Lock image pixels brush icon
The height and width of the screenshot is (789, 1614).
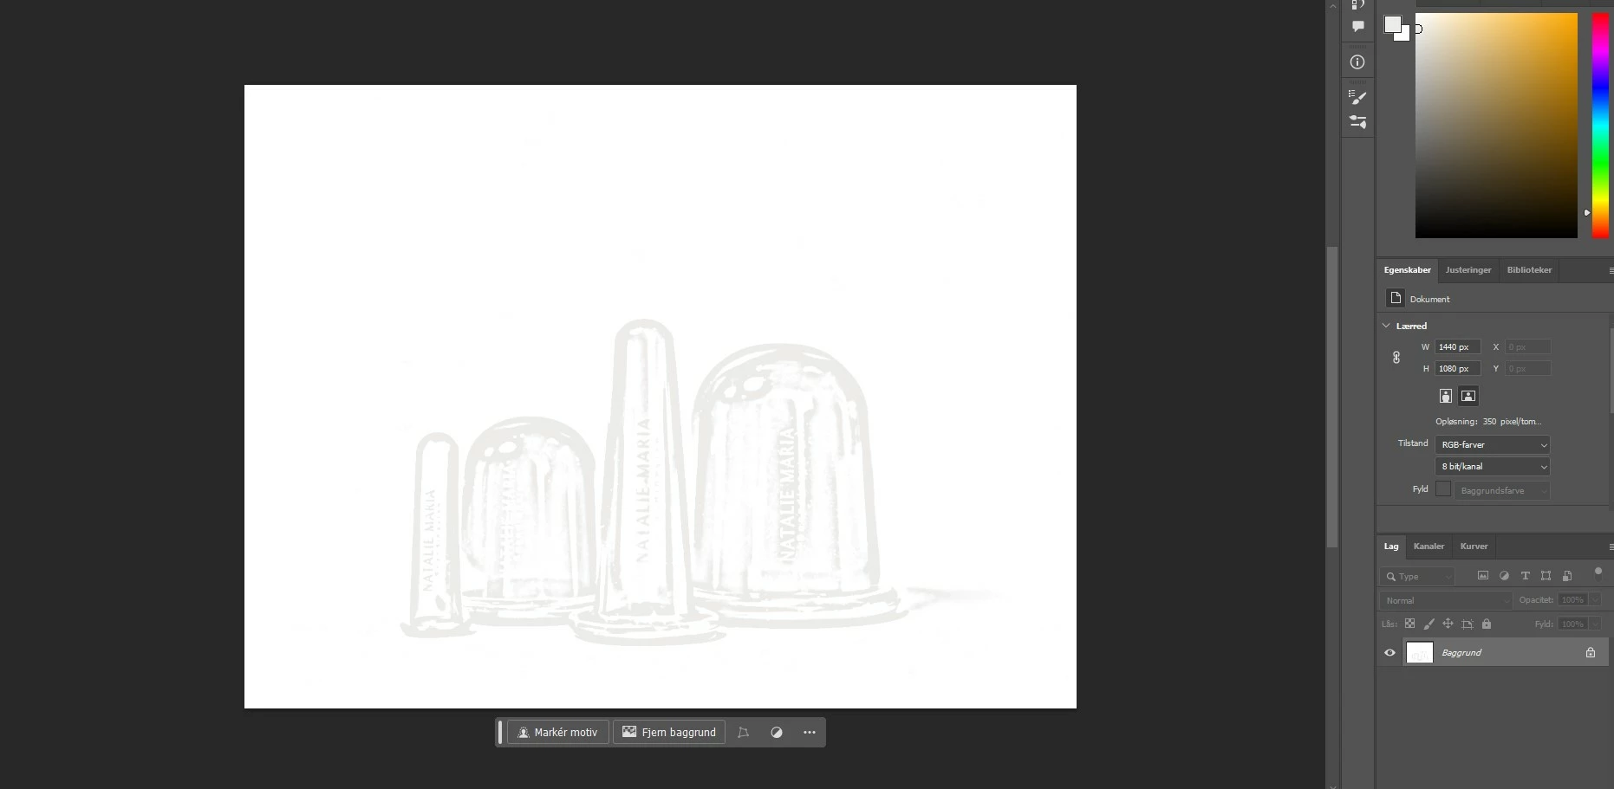pyautogui.click(x=1429, y=624)
